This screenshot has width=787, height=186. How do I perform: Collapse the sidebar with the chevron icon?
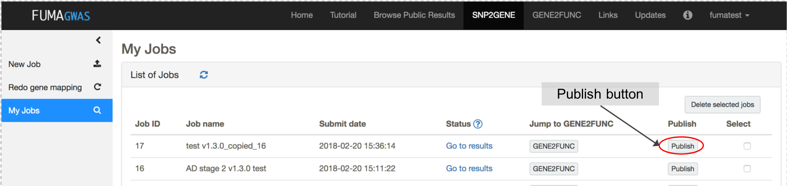coord(98,40)
